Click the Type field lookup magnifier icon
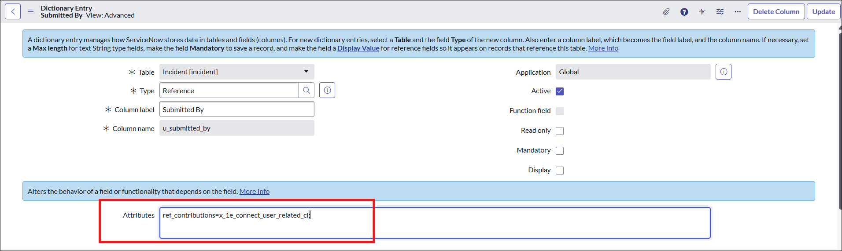The image size is (842, 251). 307,91
